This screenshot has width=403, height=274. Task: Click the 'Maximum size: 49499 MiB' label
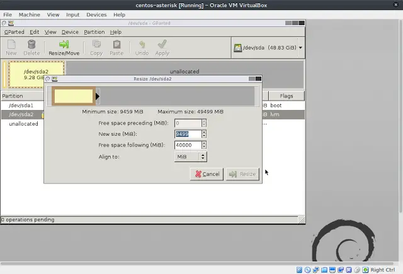190,112
